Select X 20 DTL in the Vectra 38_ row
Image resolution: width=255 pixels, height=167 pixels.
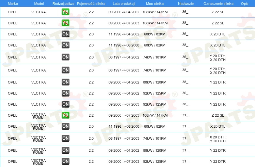(x=218, y=45)
